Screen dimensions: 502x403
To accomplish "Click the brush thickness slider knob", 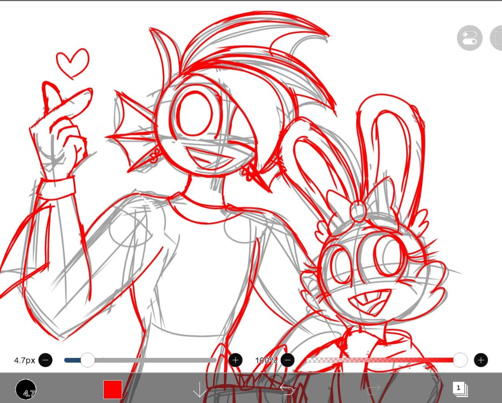I will 87,360.
